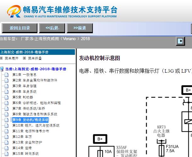Toggle the side panel arrow icon

pyautogui.click(x=180, y=41)
